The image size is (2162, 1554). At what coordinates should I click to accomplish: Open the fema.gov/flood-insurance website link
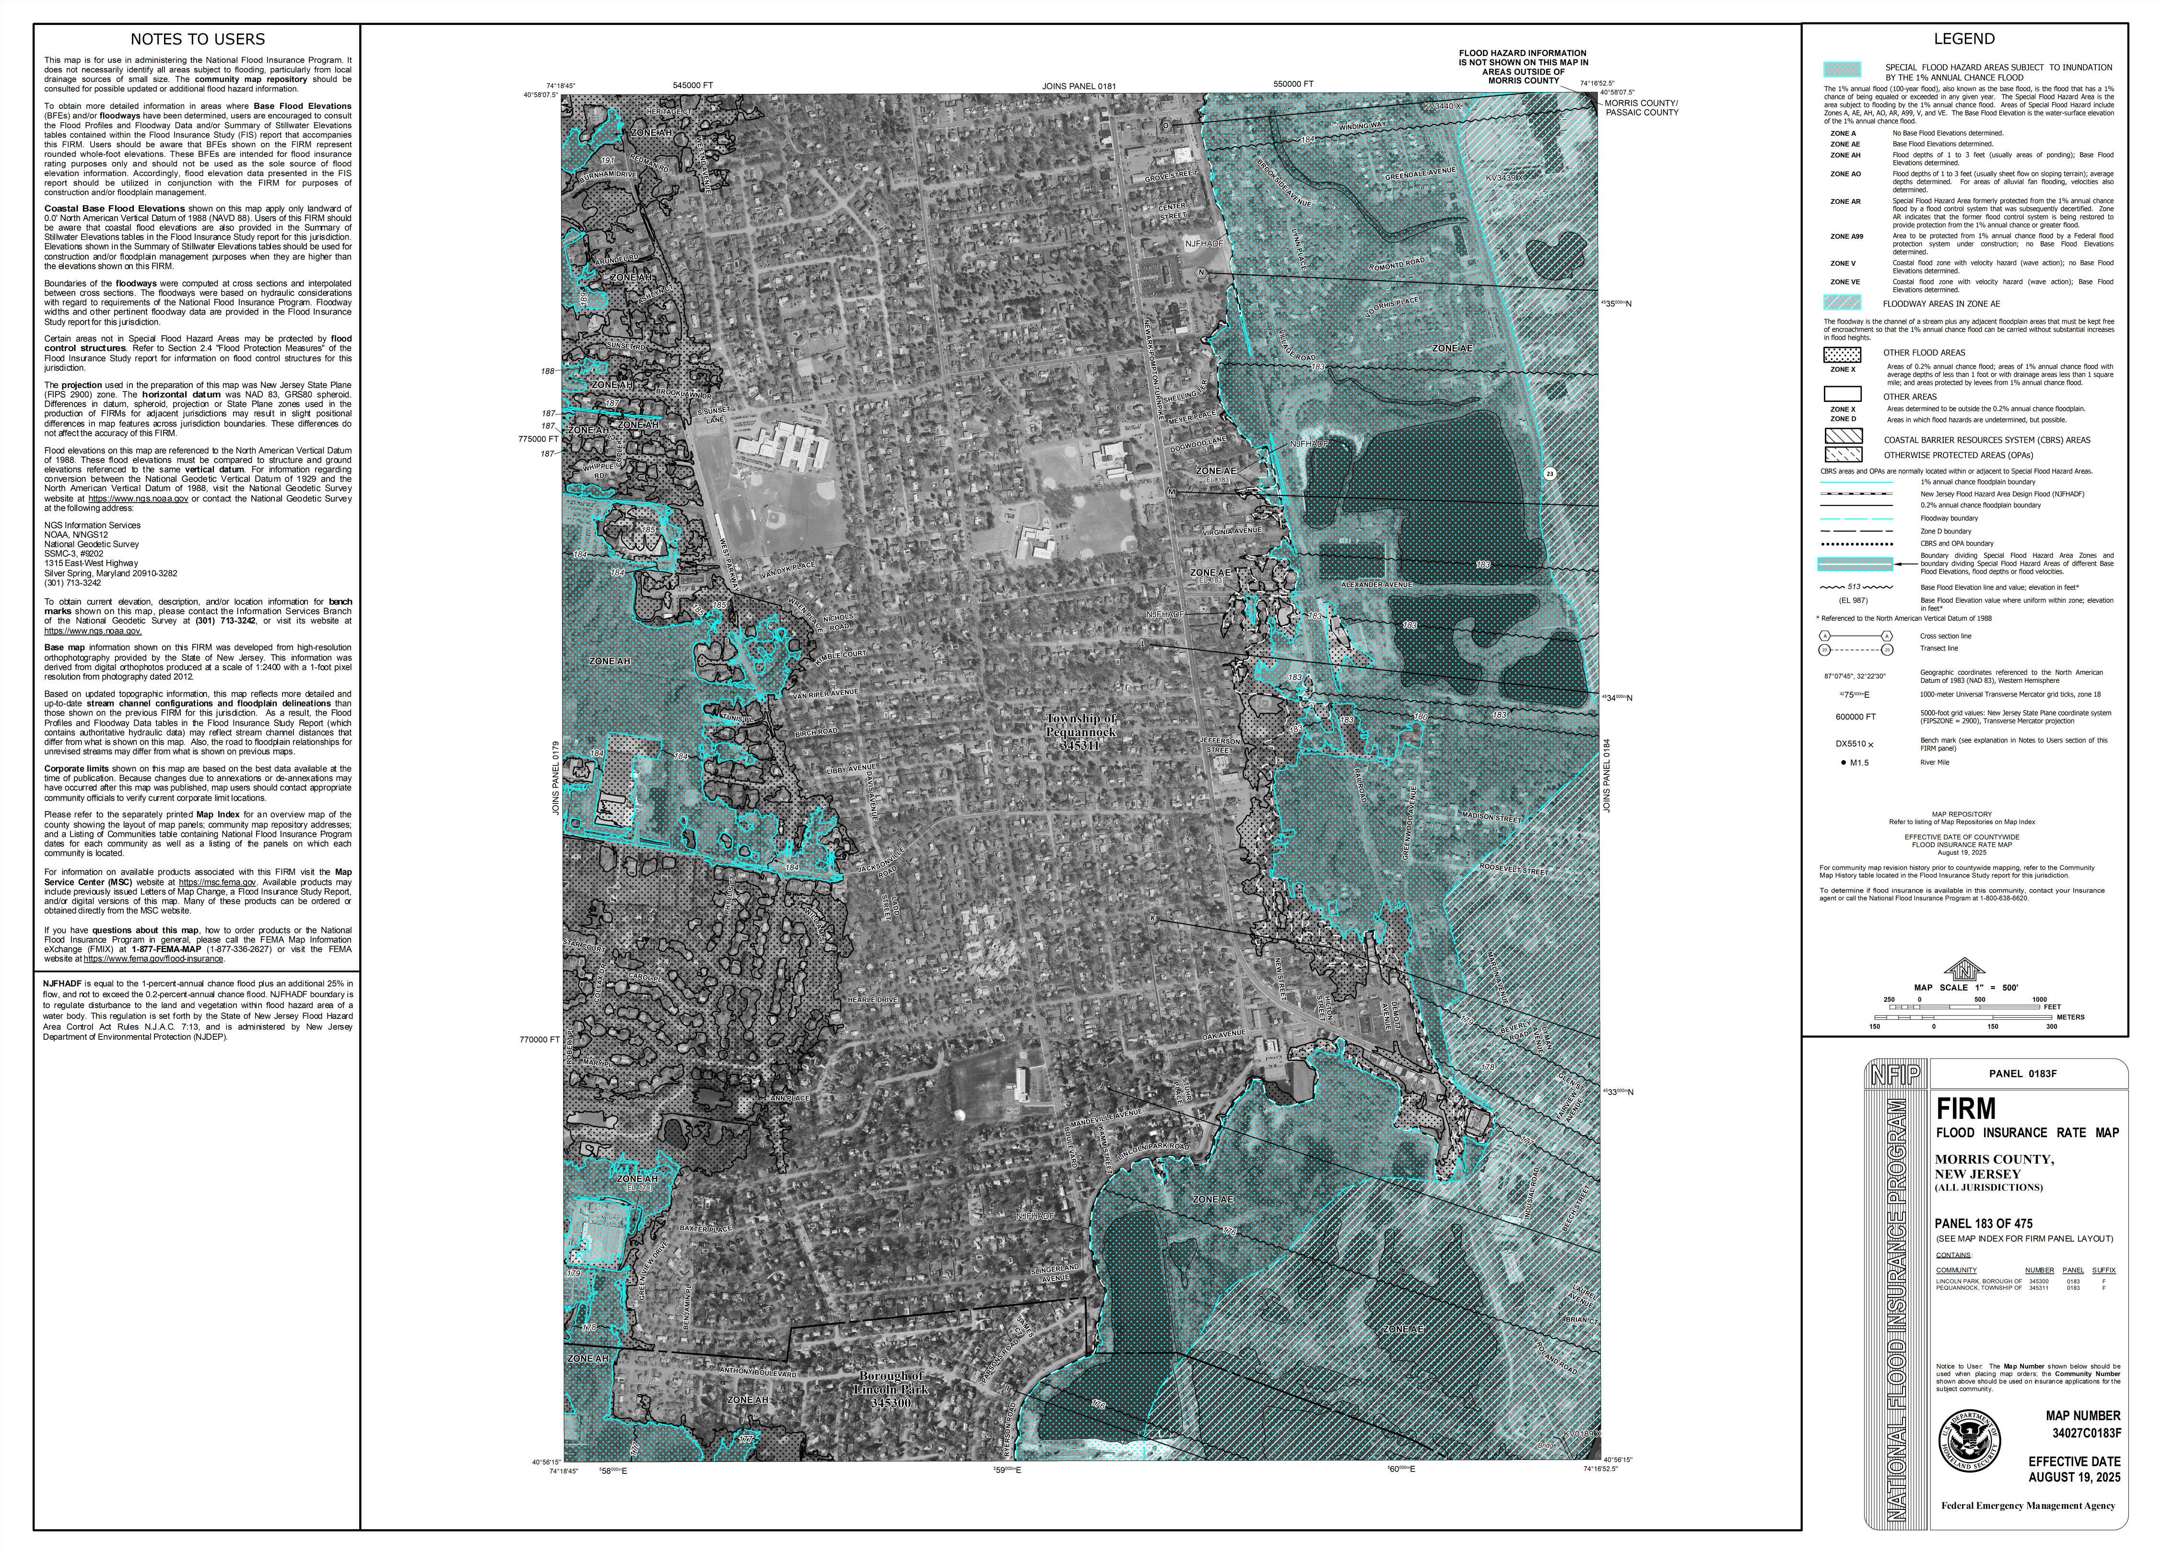click(x=153, y=959)
